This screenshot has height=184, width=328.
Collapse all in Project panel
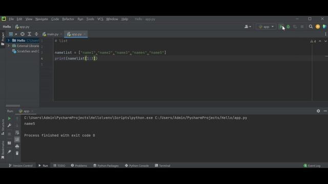36,34
